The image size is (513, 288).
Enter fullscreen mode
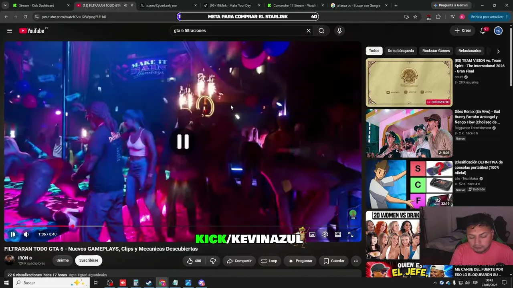point(351,234)
